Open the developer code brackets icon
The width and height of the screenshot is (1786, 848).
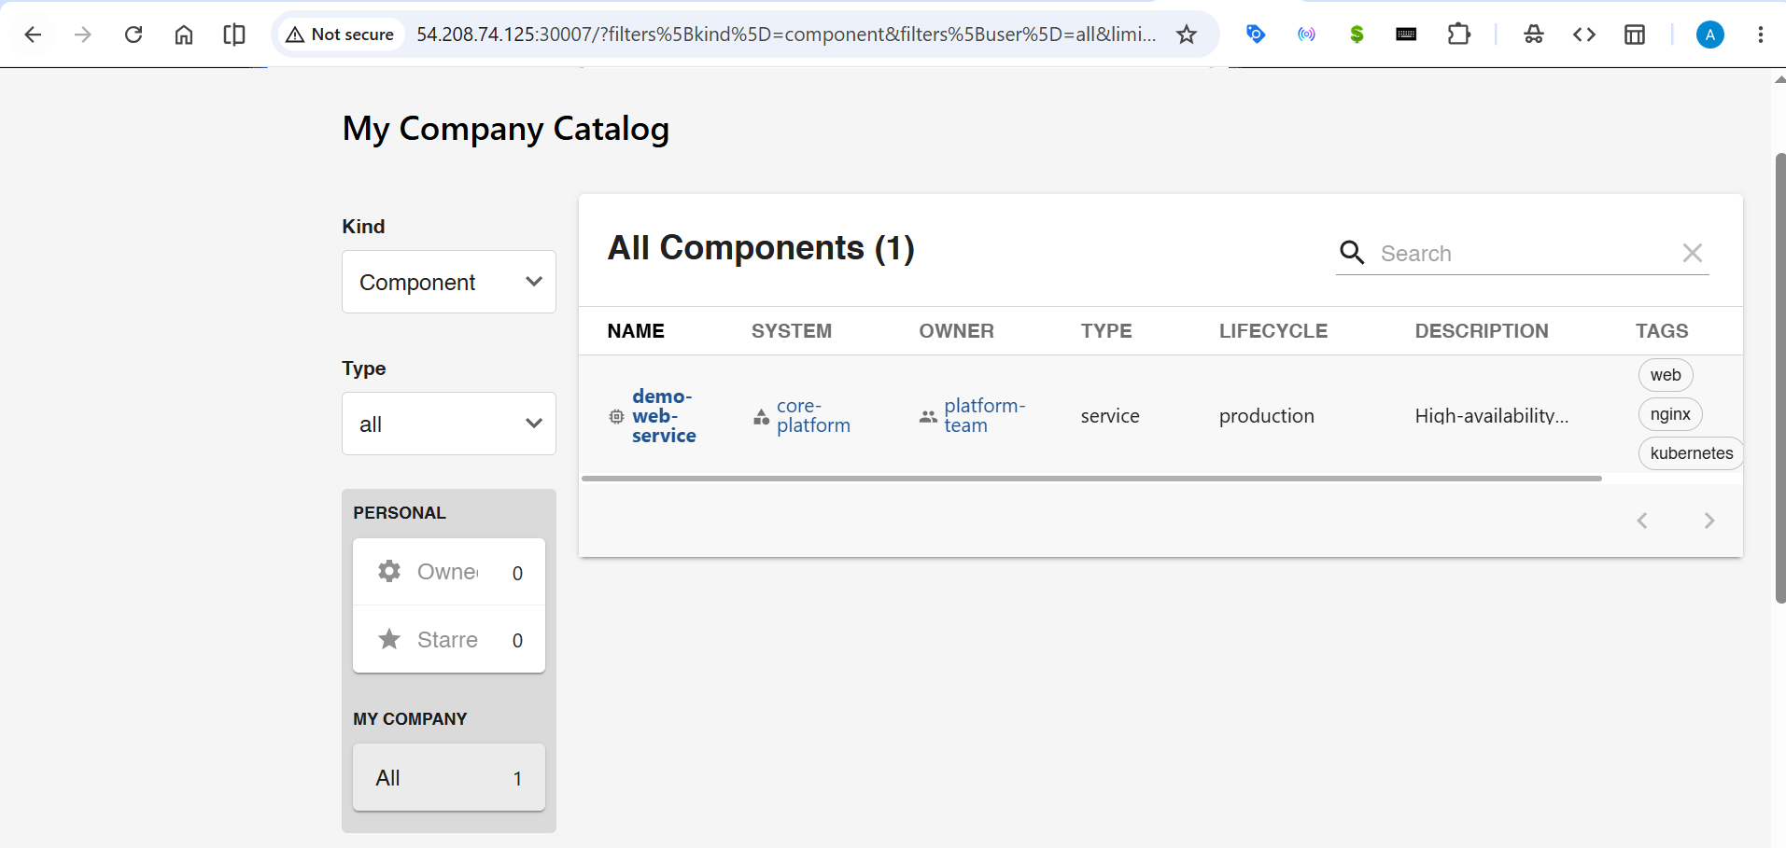(1583, 35)
